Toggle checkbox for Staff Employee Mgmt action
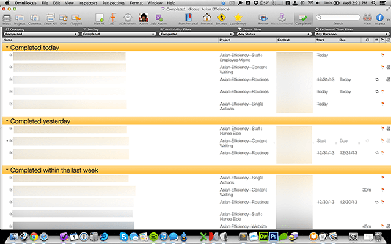The image size is (391, 244). (x=11, y=55)
